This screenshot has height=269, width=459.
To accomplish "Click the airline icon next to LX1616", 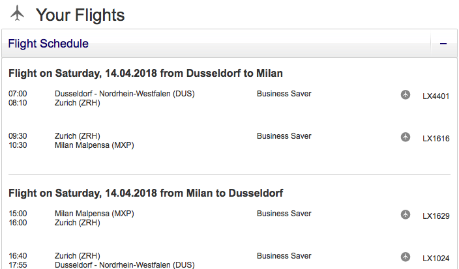I will [x=406, y=137].
